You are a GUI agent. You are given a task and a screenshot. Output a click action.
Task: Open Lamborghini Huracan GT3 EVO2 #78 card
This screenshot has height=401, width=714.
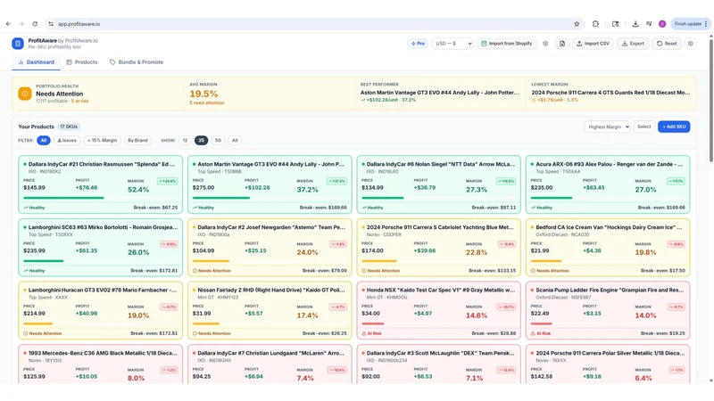tap(101, 310)
